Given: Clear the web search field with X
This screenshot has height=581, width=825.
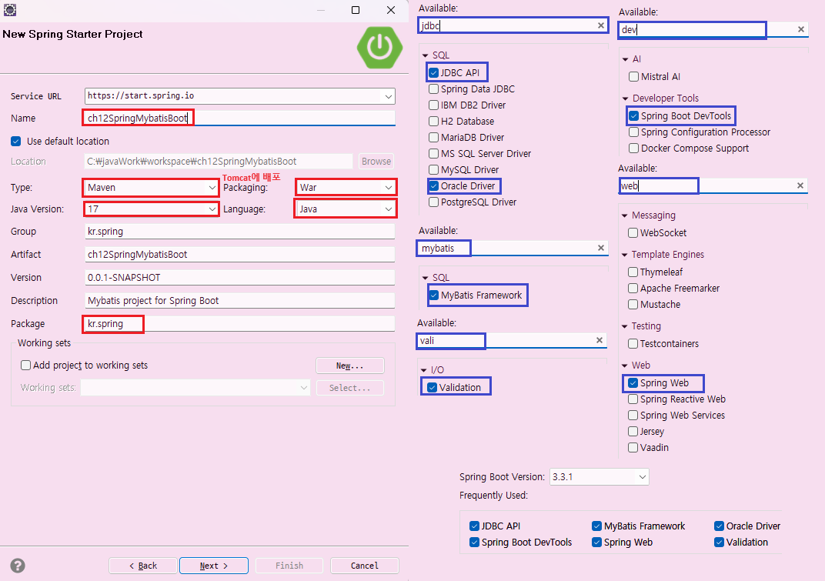Looking at the screenshot, I should 800,185.
